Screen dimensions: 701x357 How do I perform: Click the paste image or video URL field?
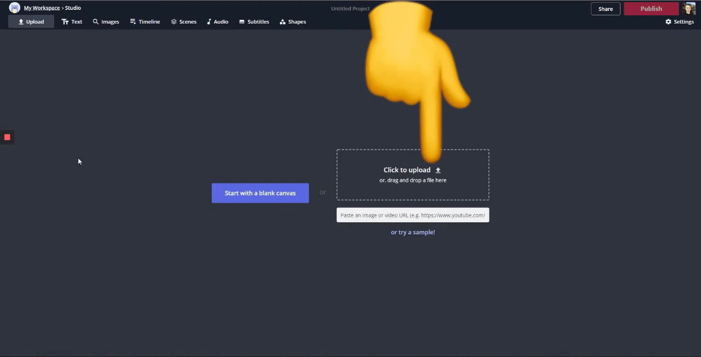[412, 215]
